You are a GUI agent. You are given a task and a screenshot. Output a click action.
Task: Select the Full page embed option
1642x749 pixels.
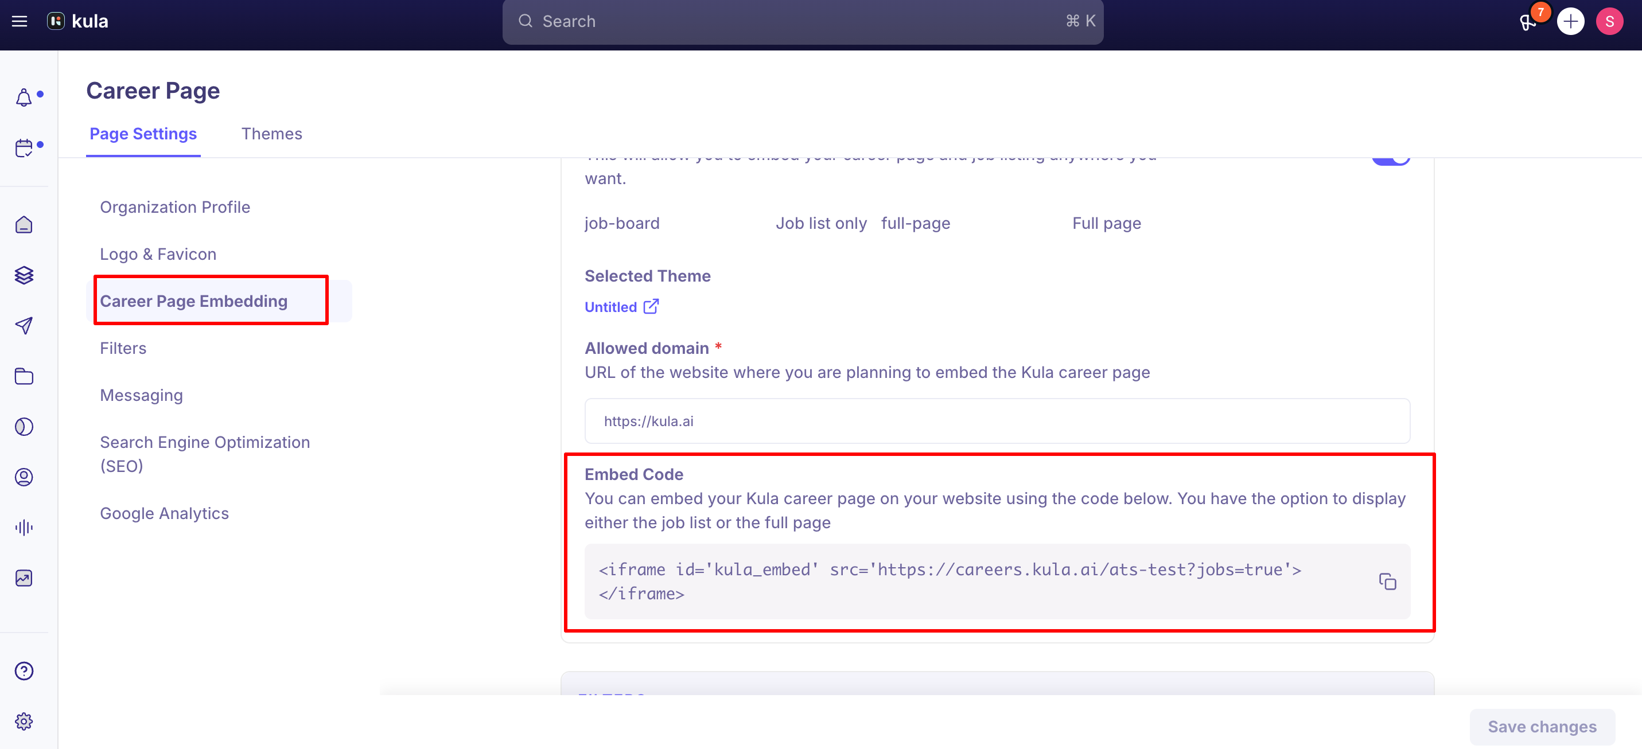tap(1107, 223)
